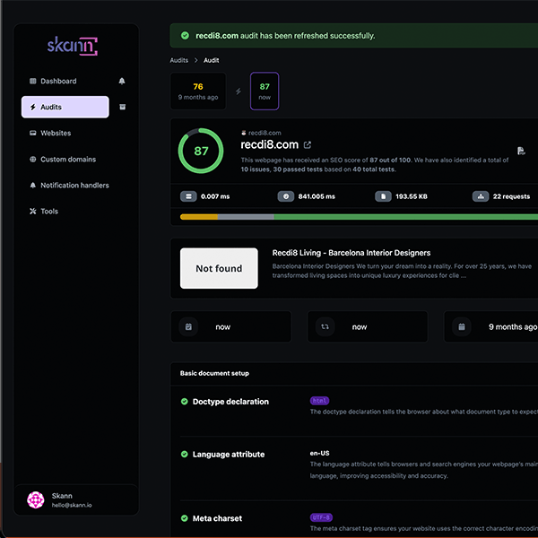Click hello@skann.io email text
Screen dimensions: 538x538
coord(72,506)
